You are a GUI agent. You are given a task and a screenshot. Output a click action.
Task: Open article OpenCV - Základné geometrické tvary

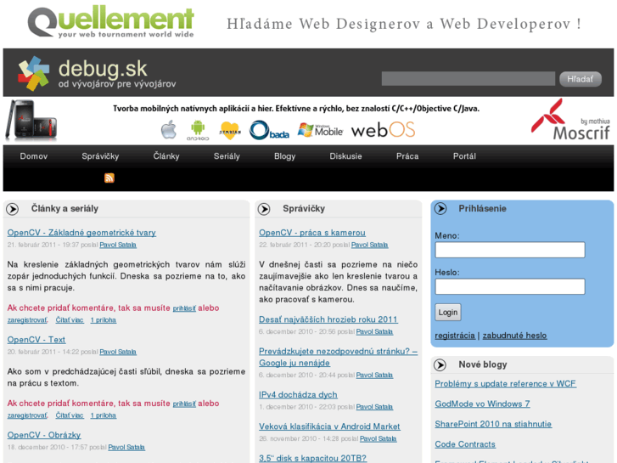click(81, 233)
